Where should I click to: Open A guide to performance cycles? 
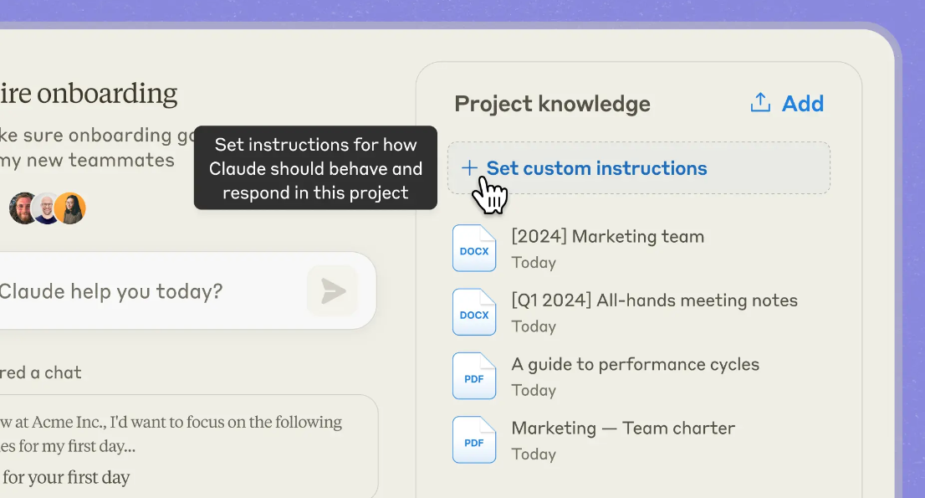[x=635, y=364]
